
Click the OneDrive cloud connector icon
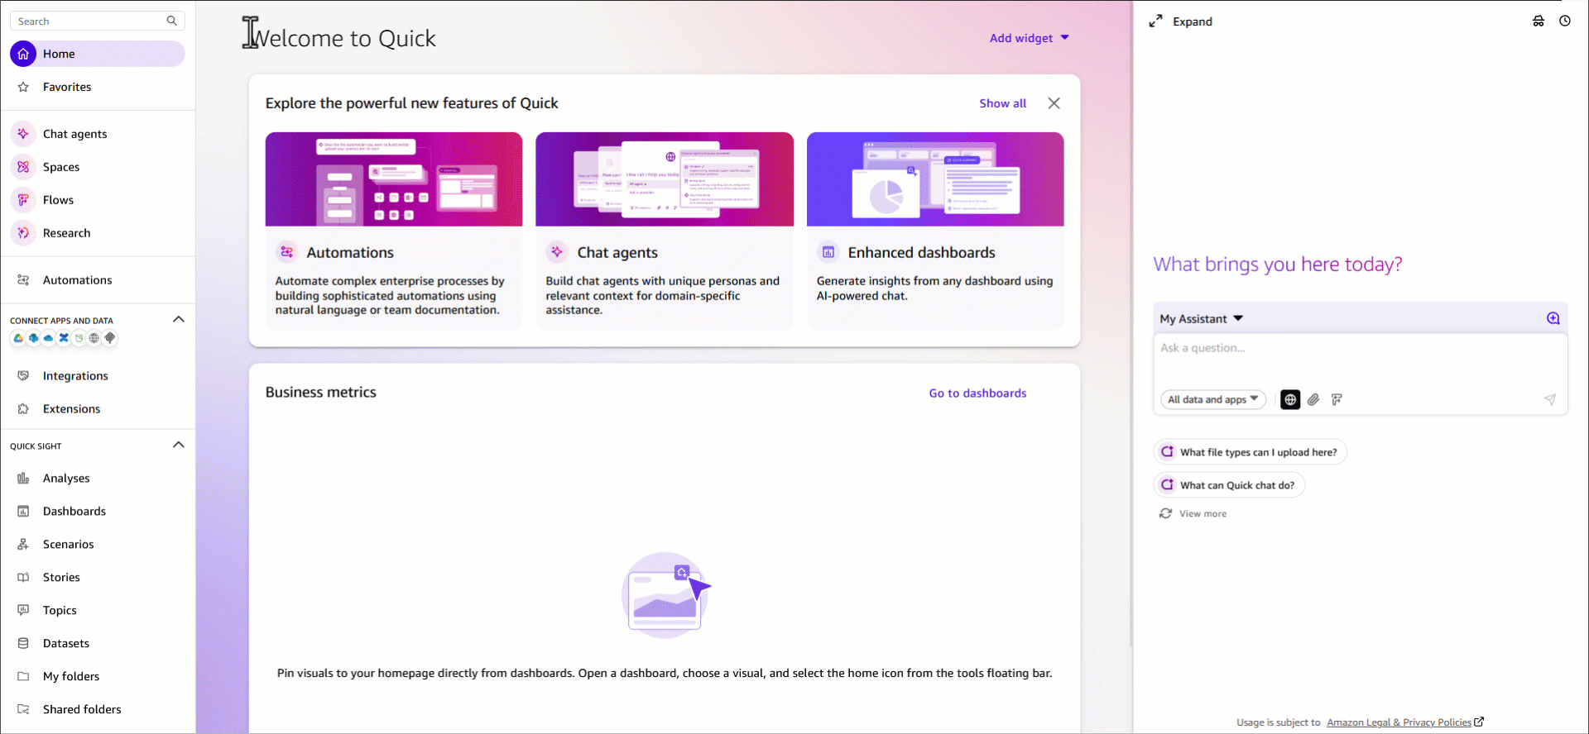tap(49, 338)
